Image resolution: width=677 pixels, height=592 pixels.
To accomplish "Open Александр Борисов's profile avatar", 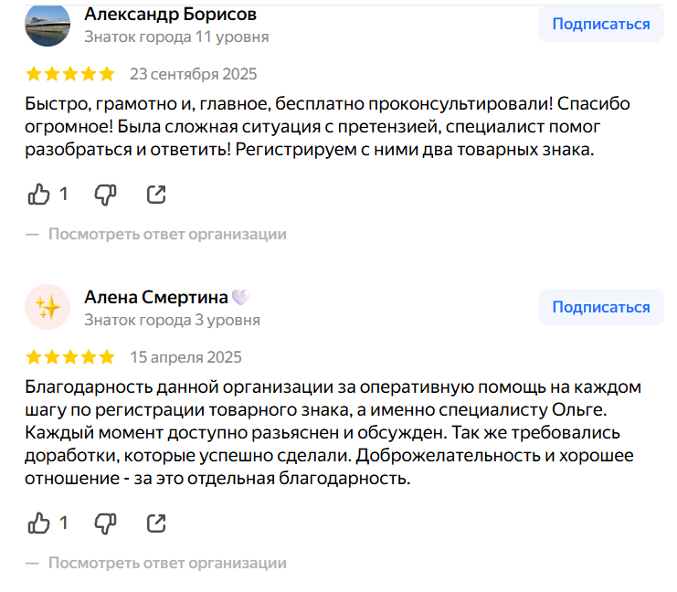I will 48,25.
